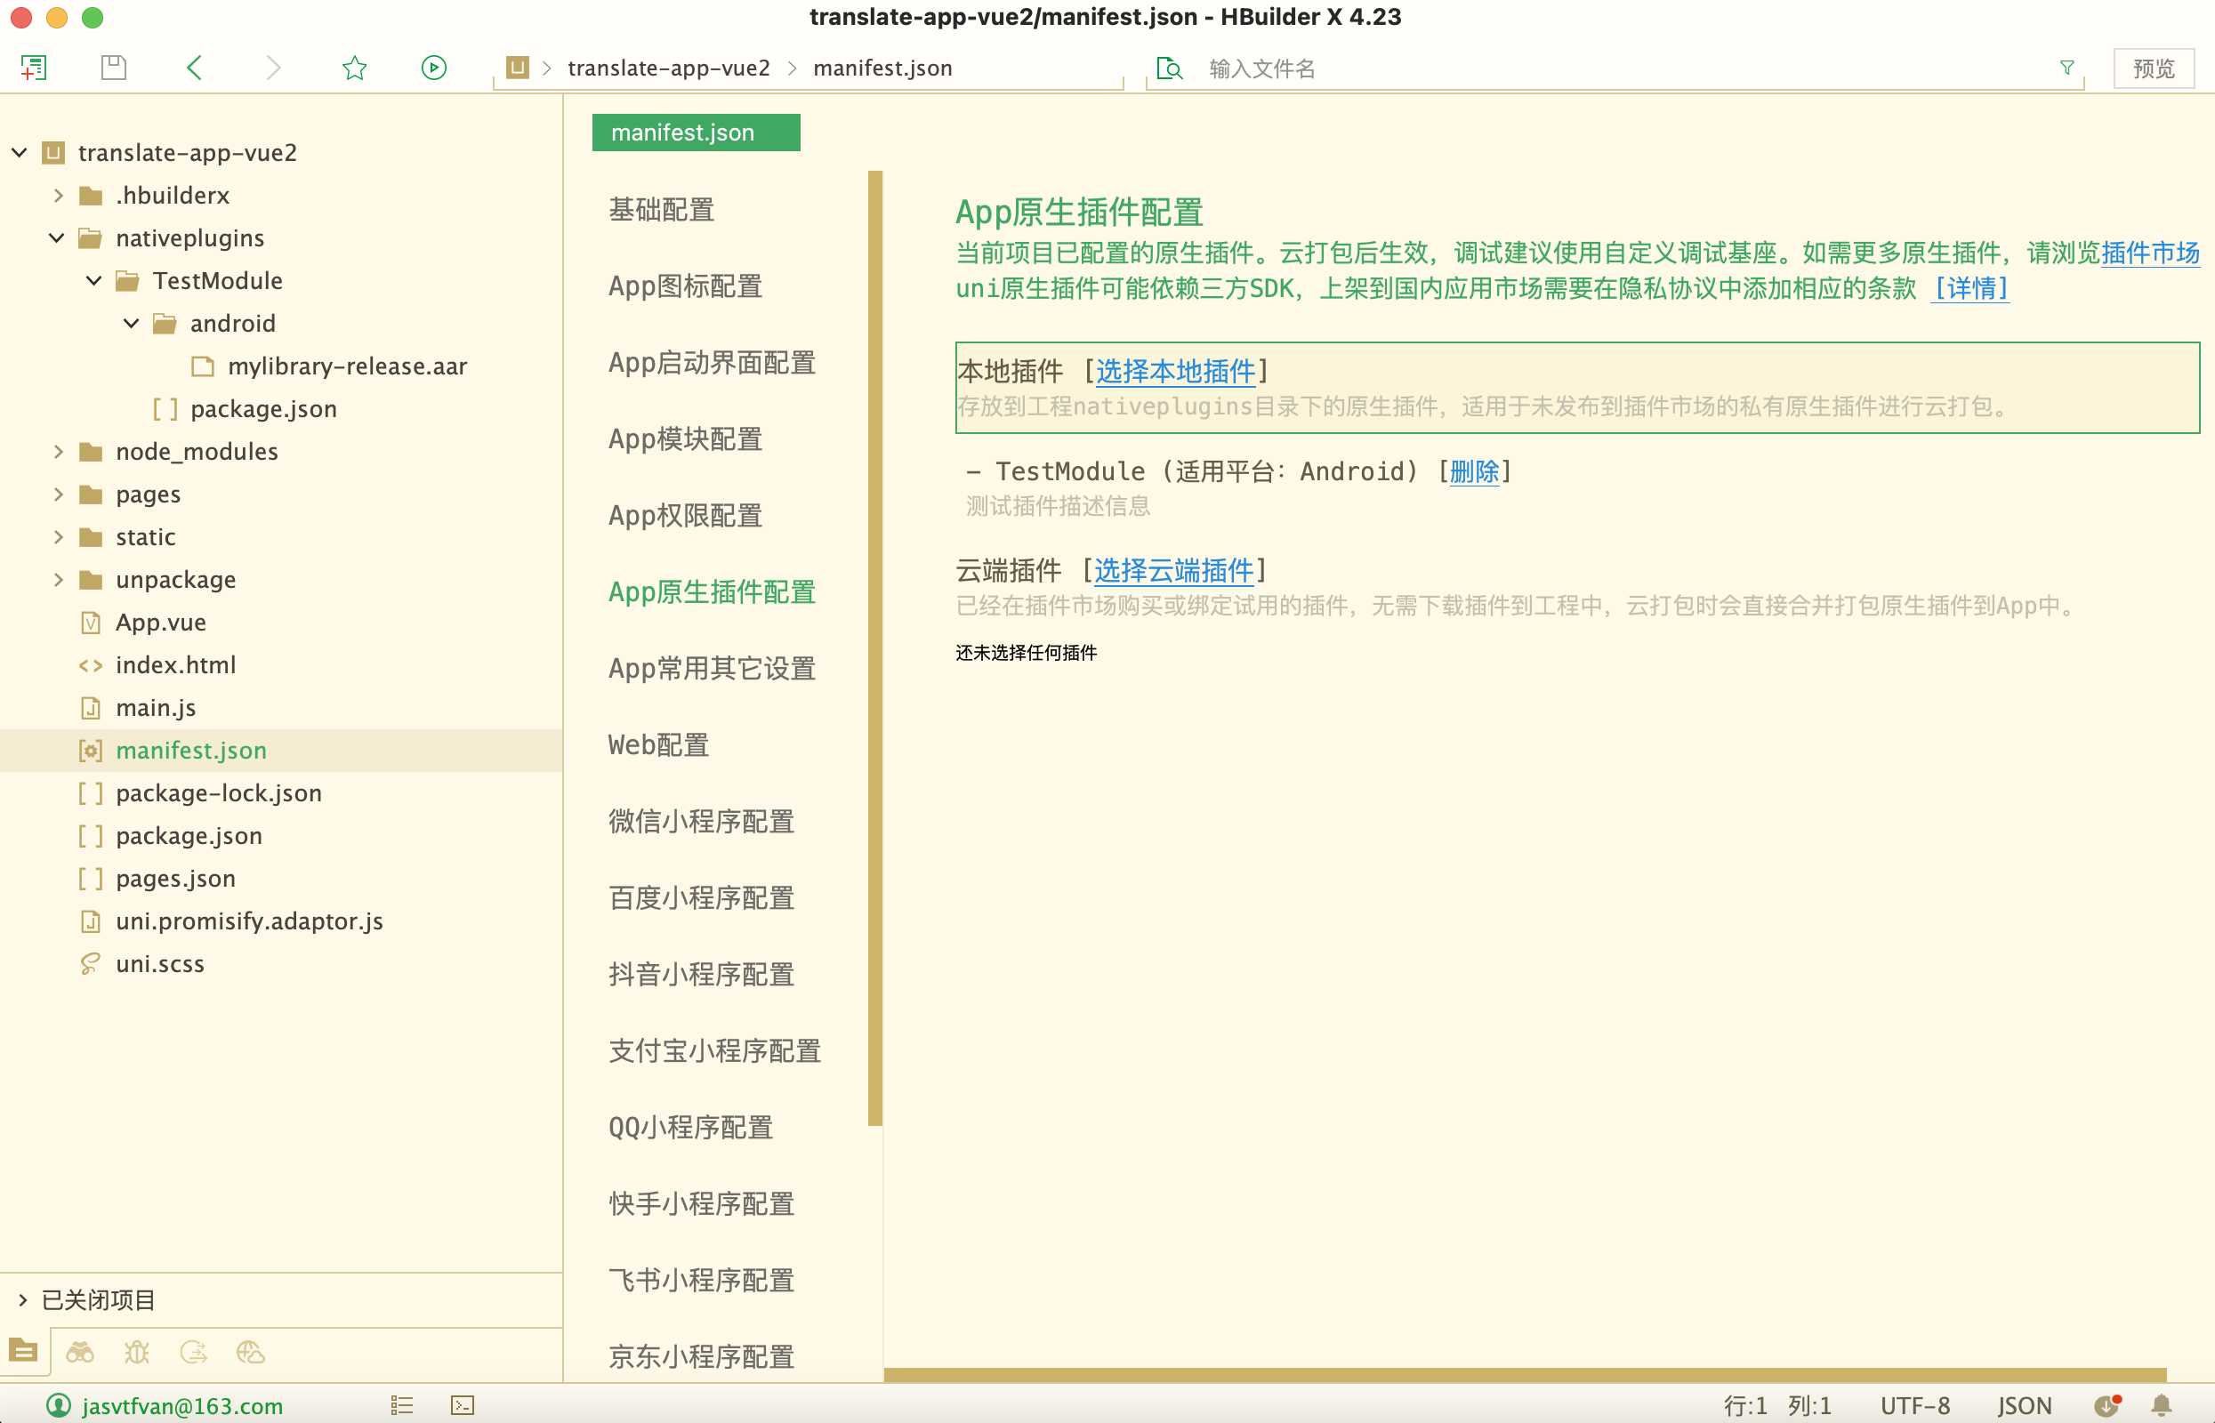This screenshot has width=2215, height=1423.
Task: Open the project manager icon at bottom left
Action: [23, 1352]
